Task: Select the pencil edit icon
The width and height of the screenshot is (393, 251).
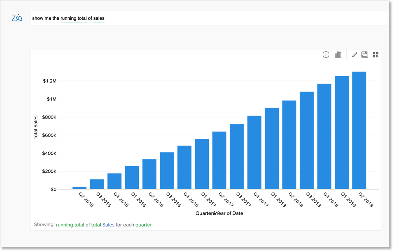Action: 354,54
